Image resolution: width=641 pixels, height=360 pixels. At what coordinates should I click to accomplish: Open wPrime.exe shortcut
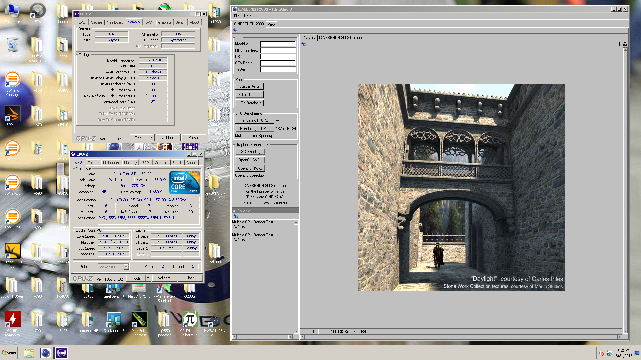click(x=164, y=293)
